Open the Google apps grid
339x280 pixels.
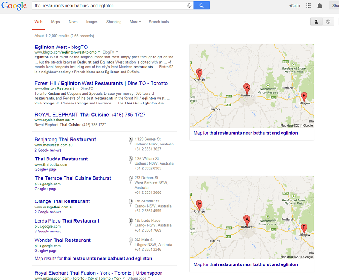coord(308,5)
